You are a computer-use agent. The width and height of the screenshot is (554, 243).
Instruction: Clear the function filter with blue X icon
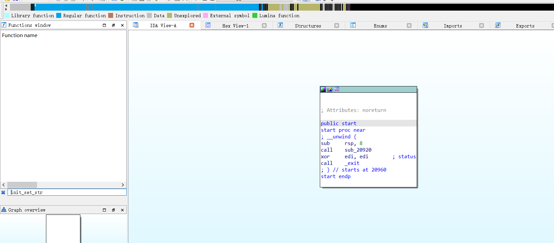pos(3,192)
